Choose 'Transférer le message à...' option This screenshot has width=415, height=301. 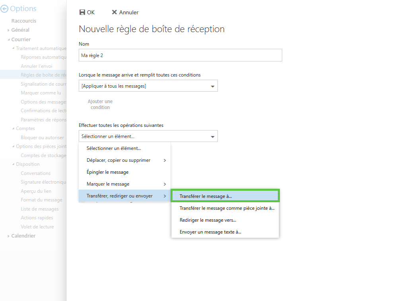(x=225, y=196)
